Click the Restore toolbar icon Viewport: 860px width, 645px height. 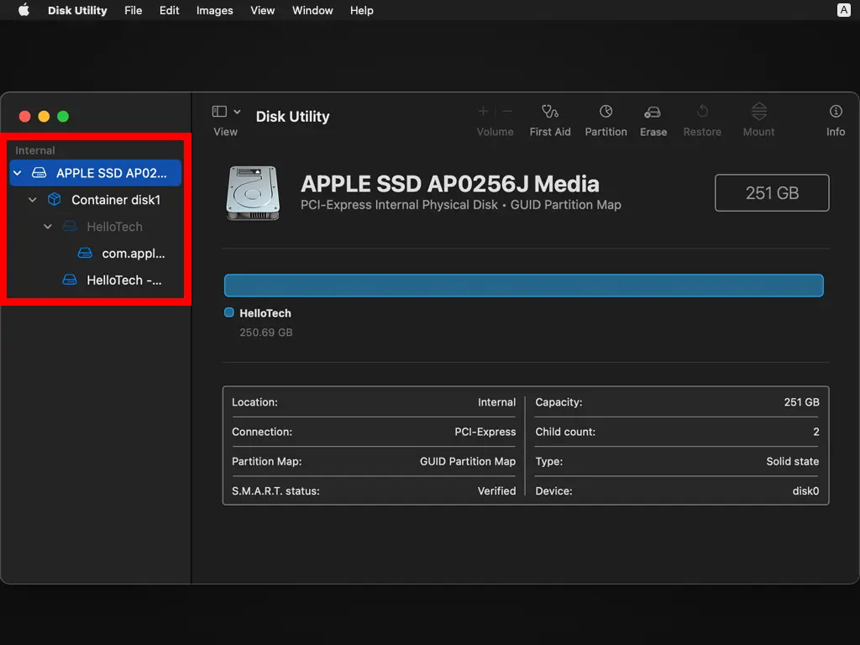point(702,113)
